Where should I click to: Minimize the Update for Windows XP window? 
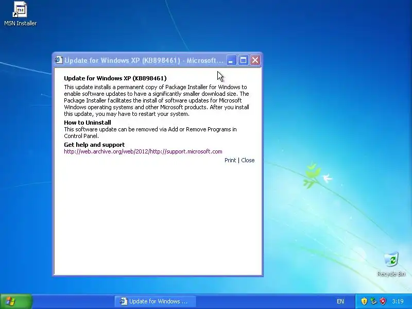[231, 60]
